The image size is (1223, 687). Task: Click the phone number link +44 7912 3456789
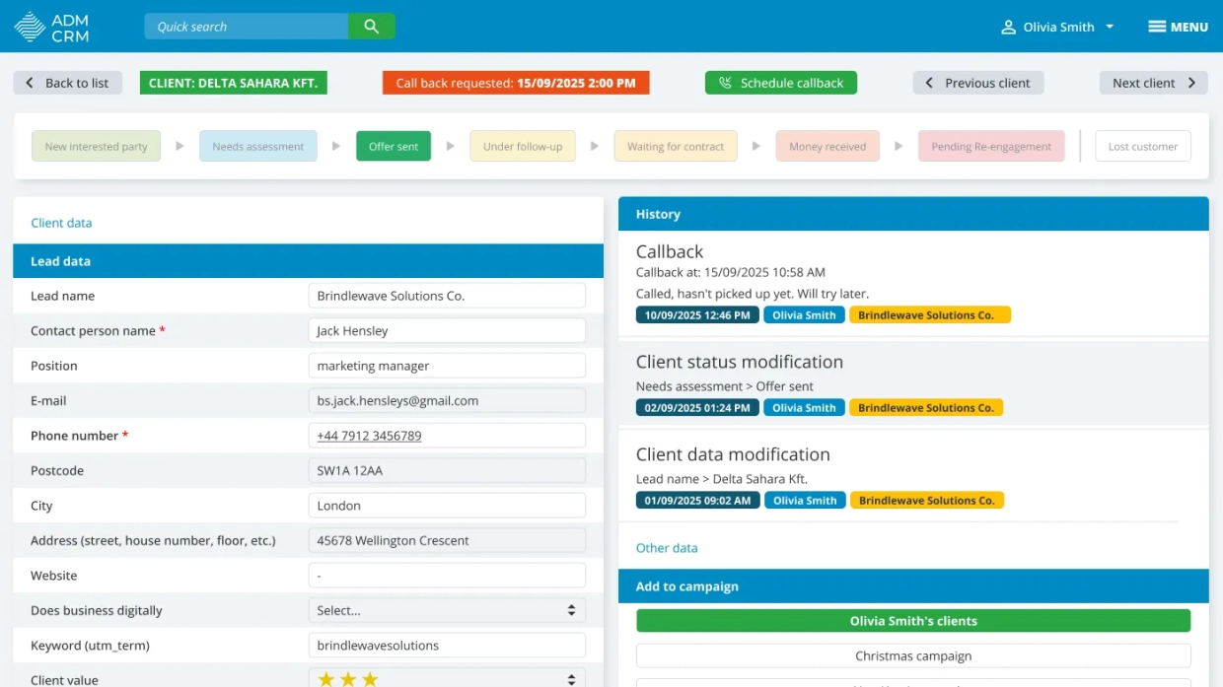pos(369,436)
